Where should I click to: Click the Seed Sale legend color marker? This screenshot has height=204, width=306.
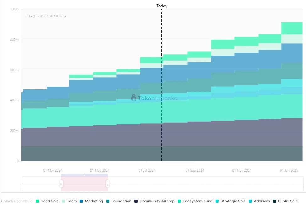tap(37, 201)
